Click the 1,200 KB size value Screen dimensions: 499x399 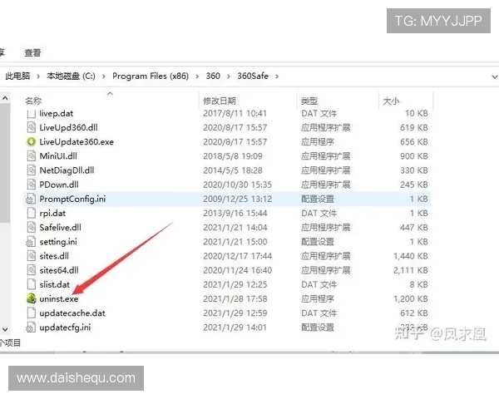pos(411,298)
